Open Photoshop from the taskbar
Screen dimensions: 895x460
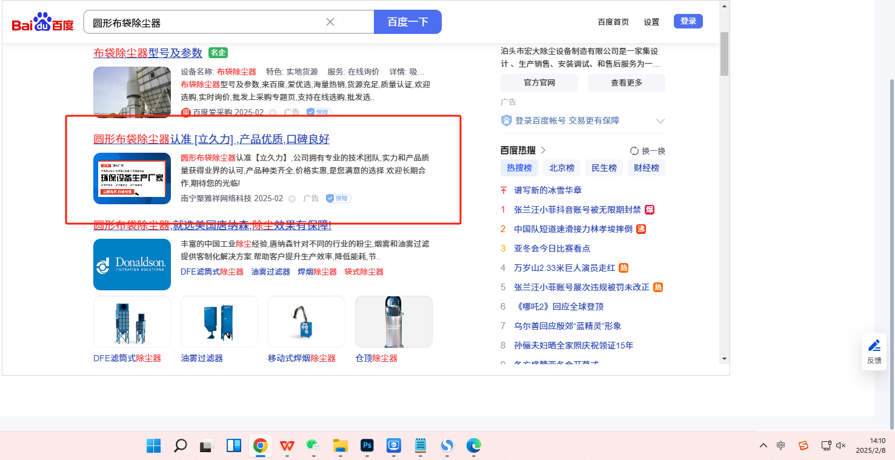(367, 446)
